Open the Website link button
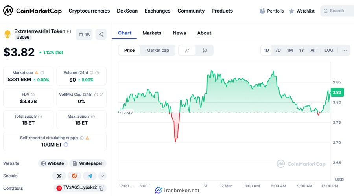 tap(53, 163)
